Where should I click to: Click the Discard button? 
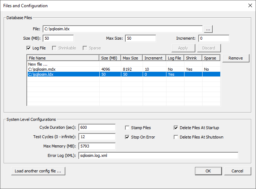pos(209,48)
